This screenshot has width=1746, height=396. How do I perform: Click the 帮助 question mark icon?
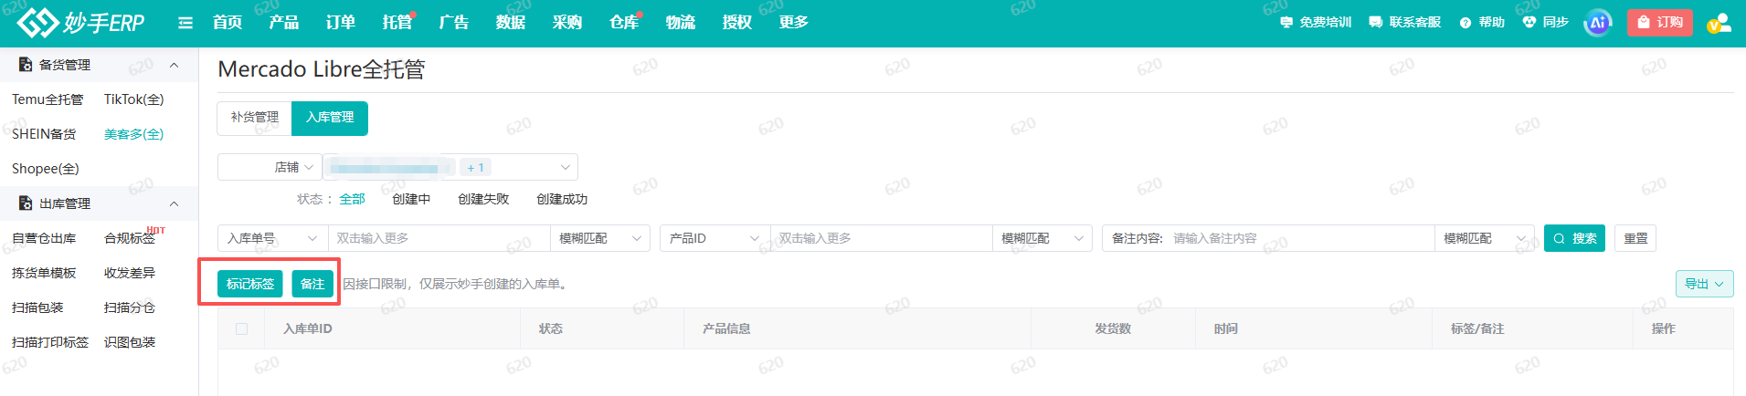[x=1466, y=23]
